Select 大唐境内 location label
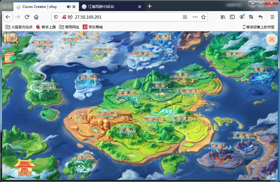This screenshot has width=280, height=182. (x=182, y=118)
